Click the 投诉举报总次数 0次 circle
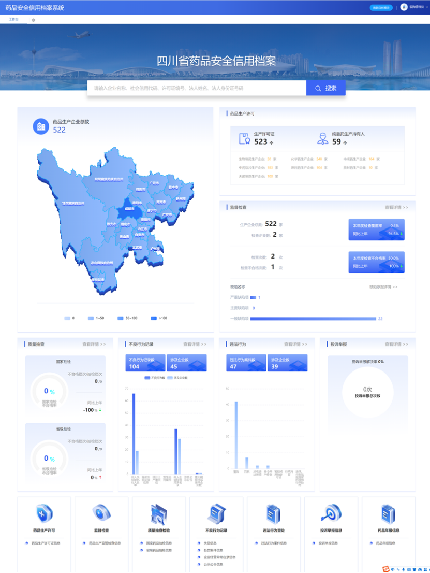Screen dimensions: 430x573 (367, 392)
